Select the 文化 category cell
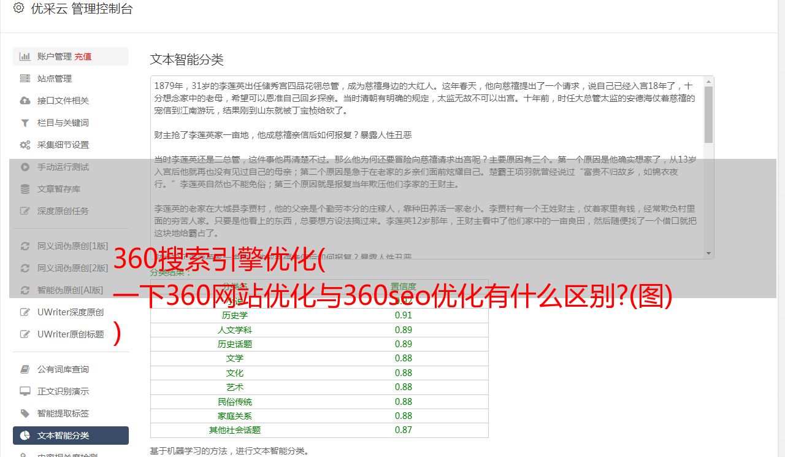The image size is (785, 457). point(235,373)
